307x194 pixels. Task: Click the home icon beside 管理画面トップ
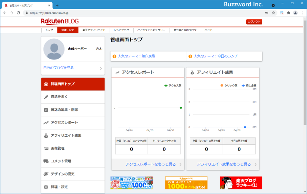(x=46, y=84)
